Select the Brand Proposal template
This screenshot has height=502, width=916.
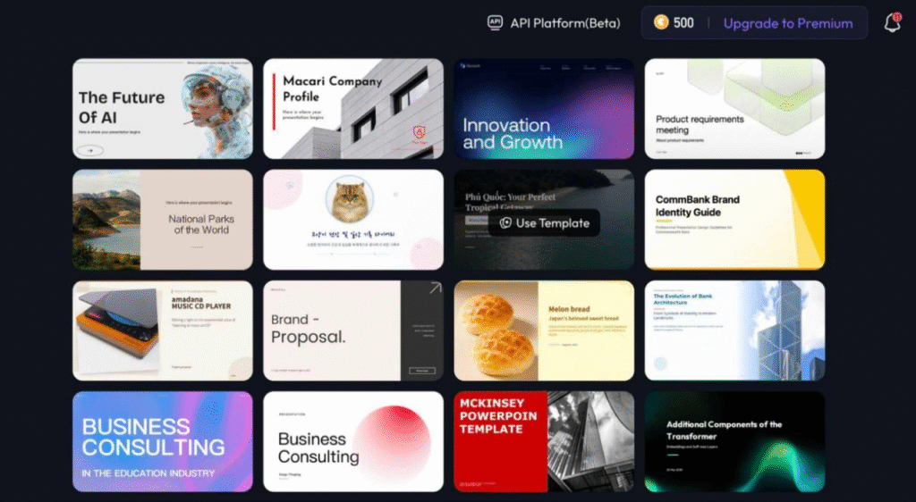[352, 330]
